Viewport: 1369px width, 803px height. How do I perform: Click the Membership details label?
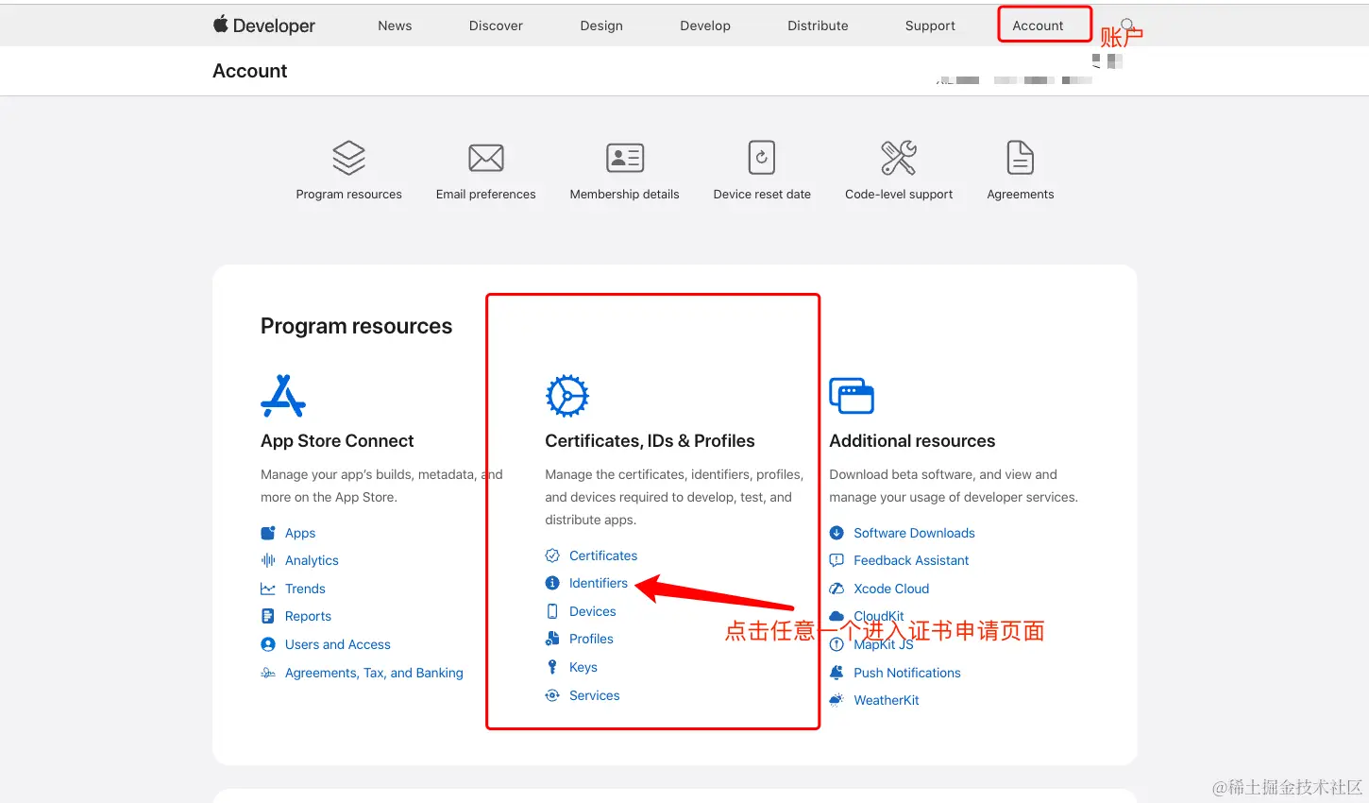coord(624,194)
